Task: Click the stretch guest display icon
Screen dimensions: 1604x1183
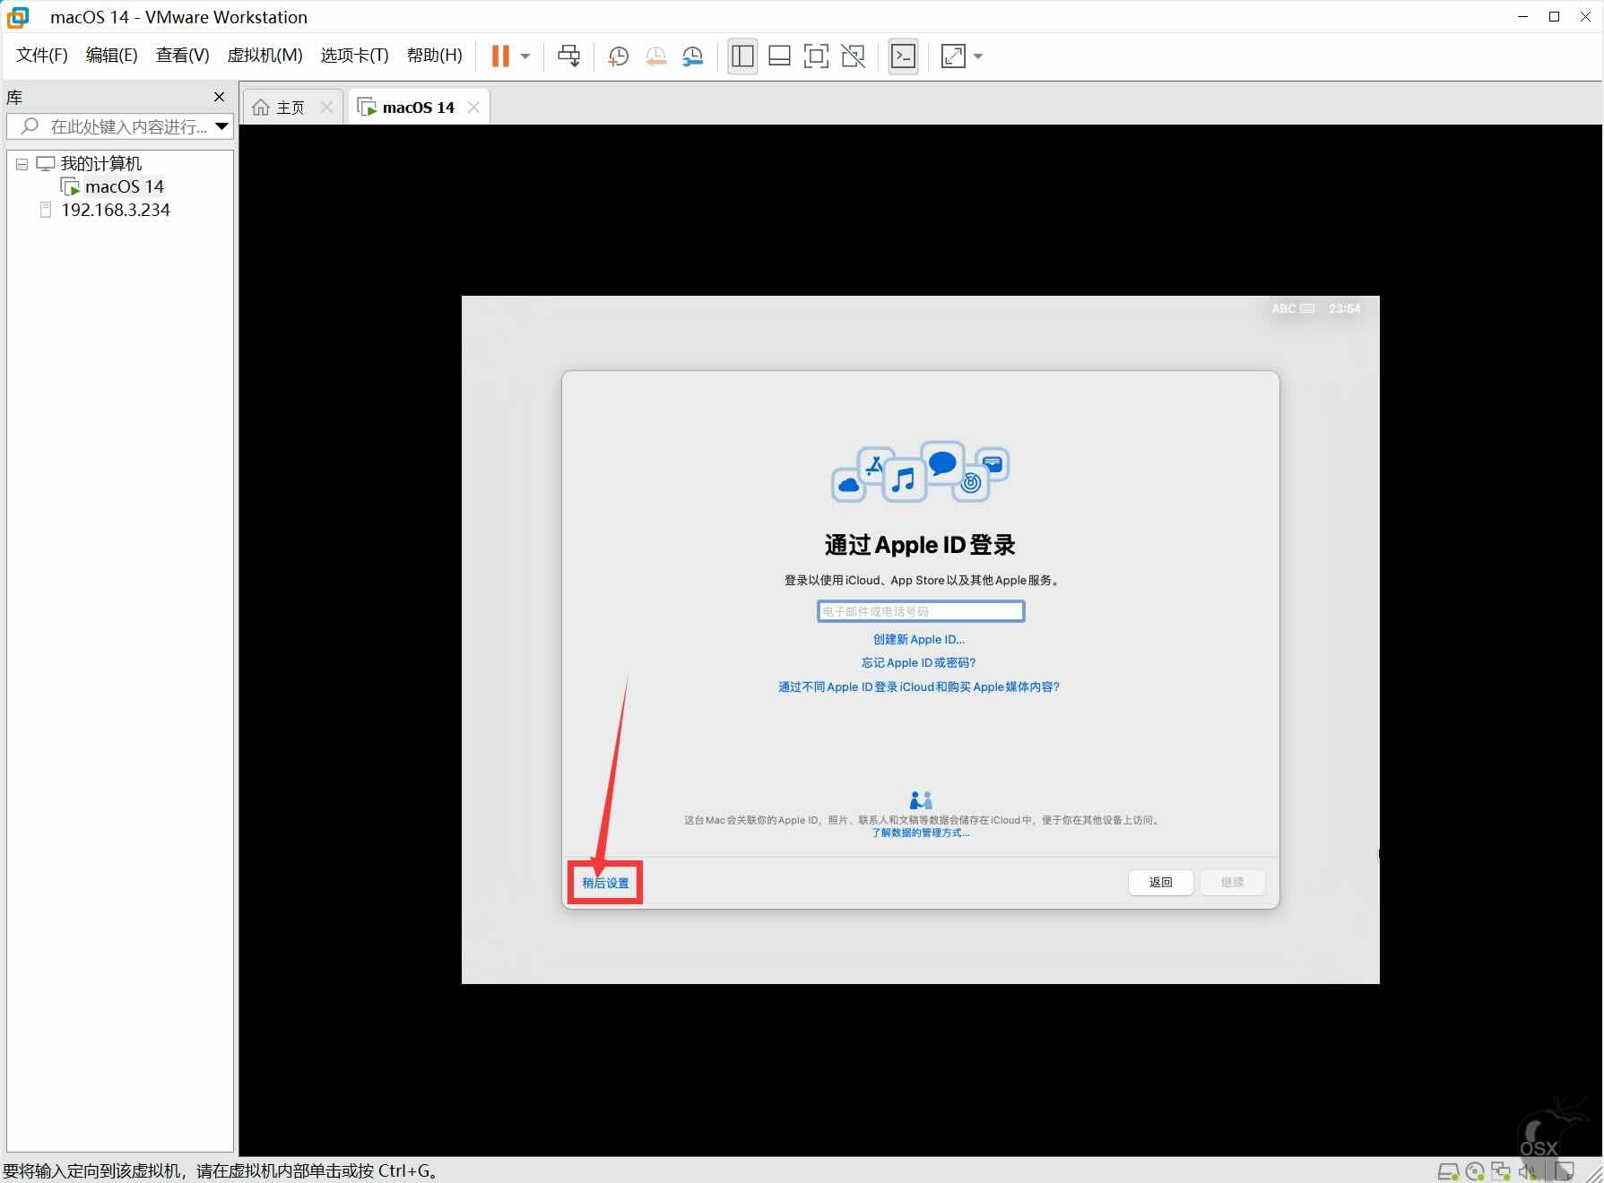Action: click(953, 56)
